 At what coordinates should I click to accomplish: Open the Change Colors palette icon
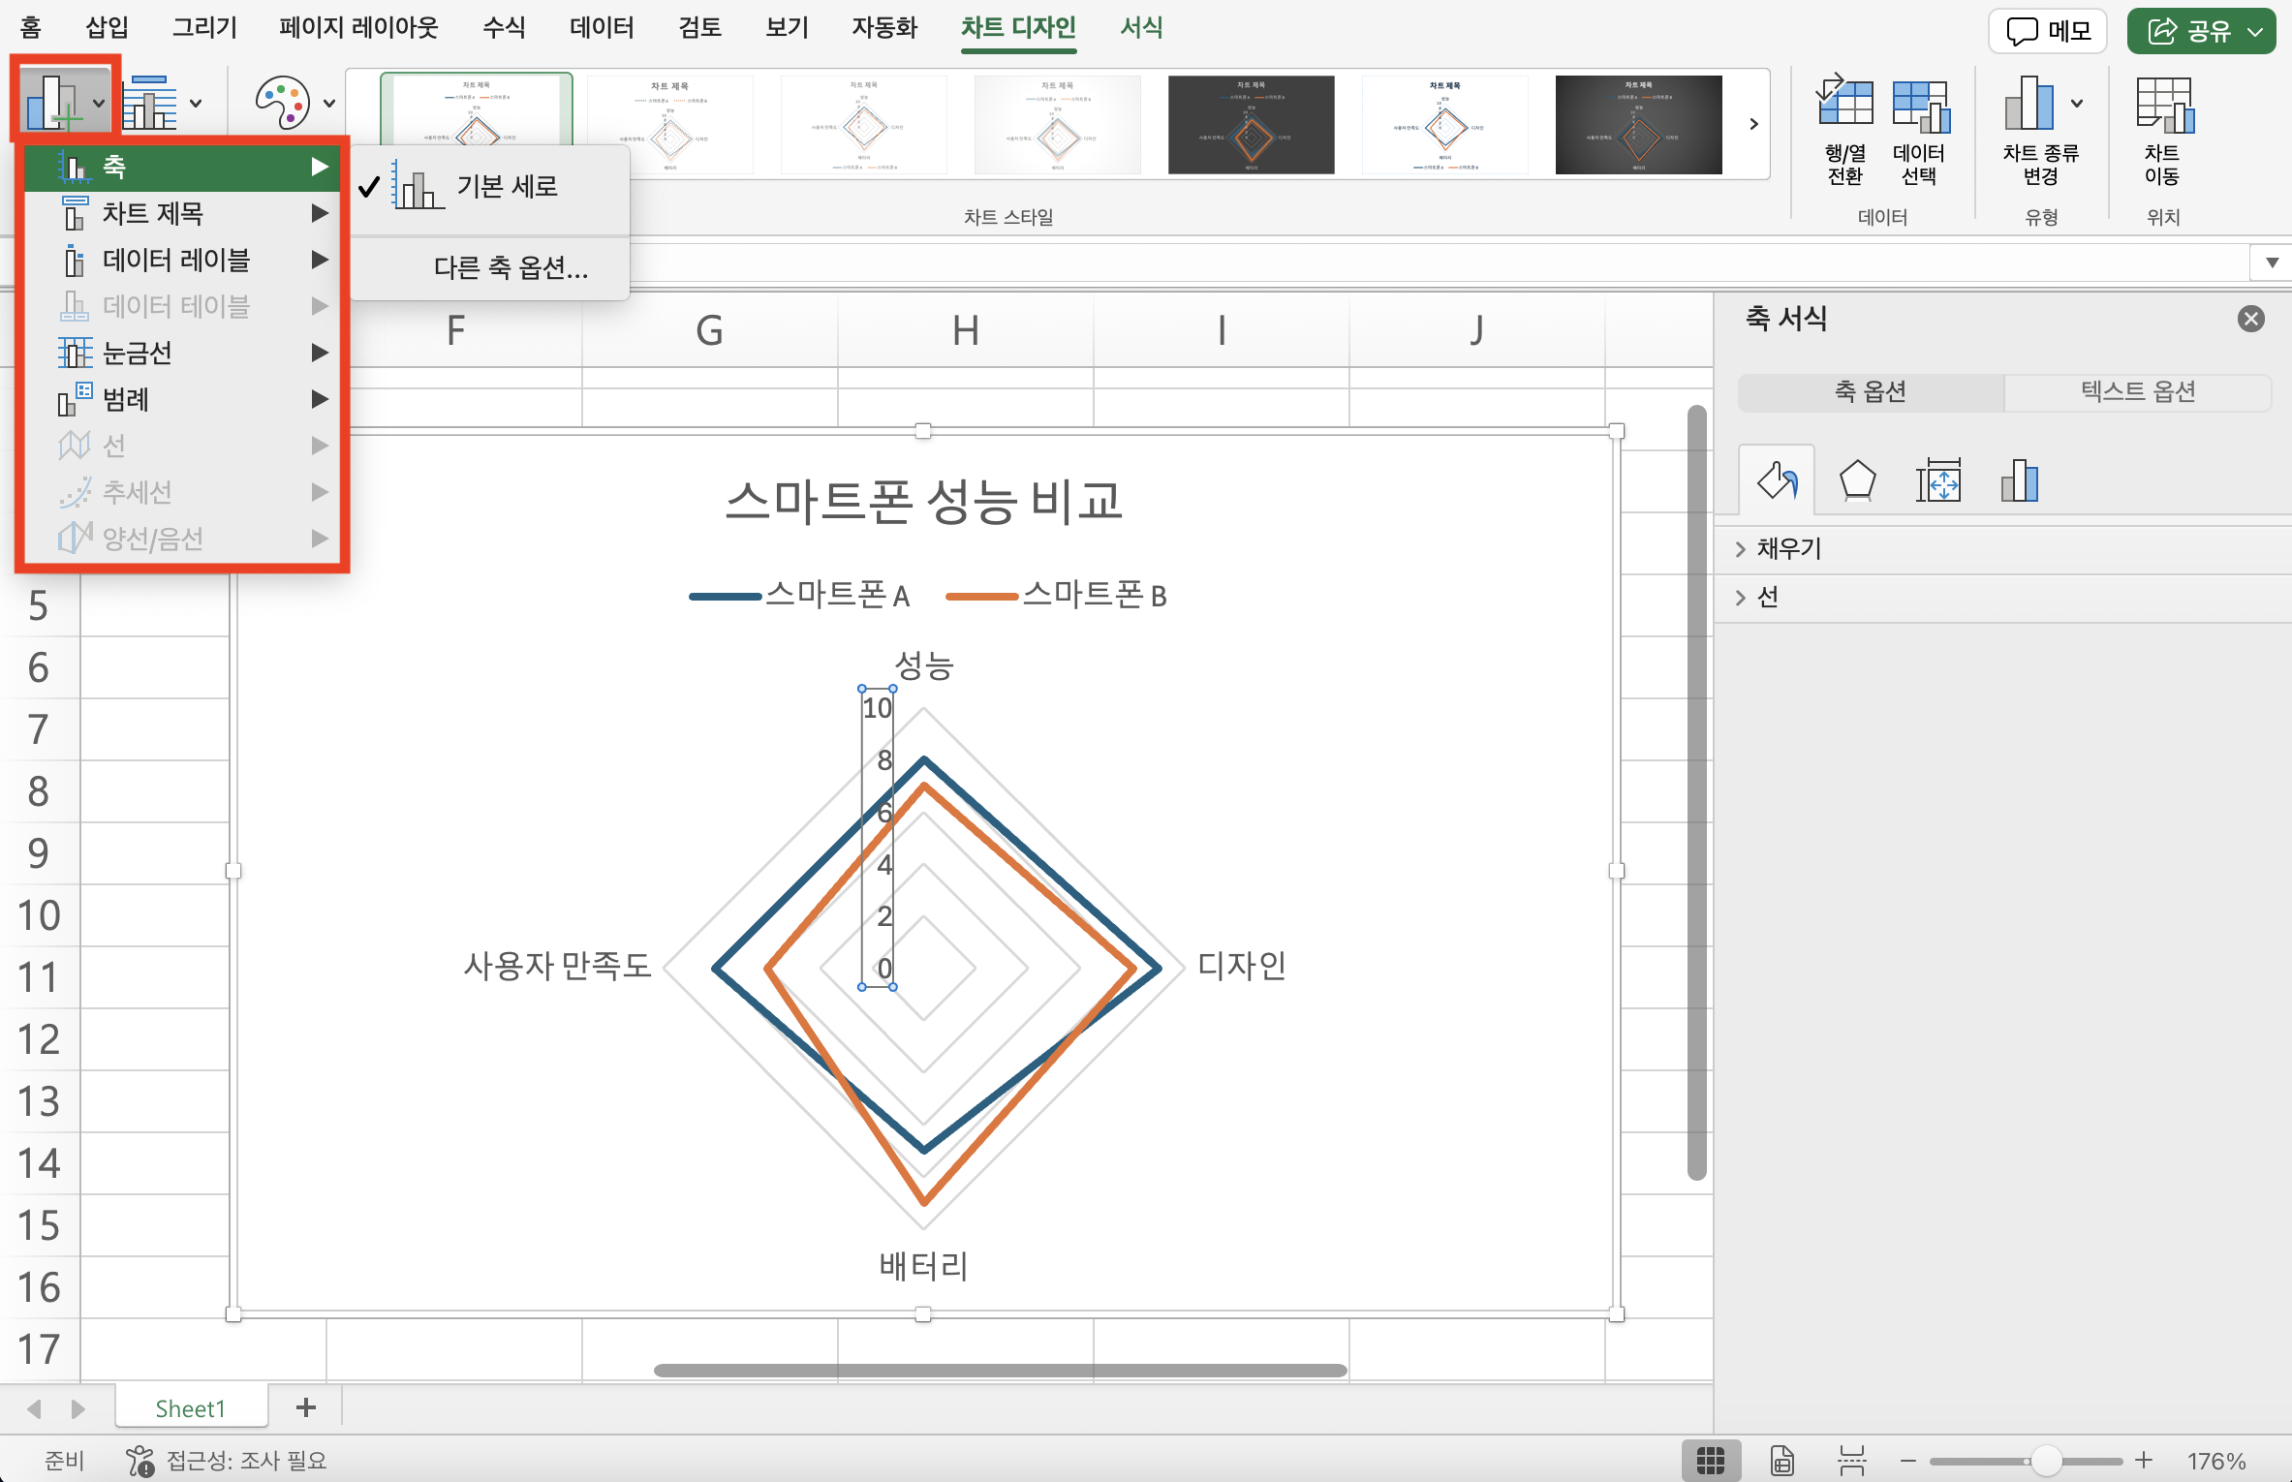click(x=282, y=102)
